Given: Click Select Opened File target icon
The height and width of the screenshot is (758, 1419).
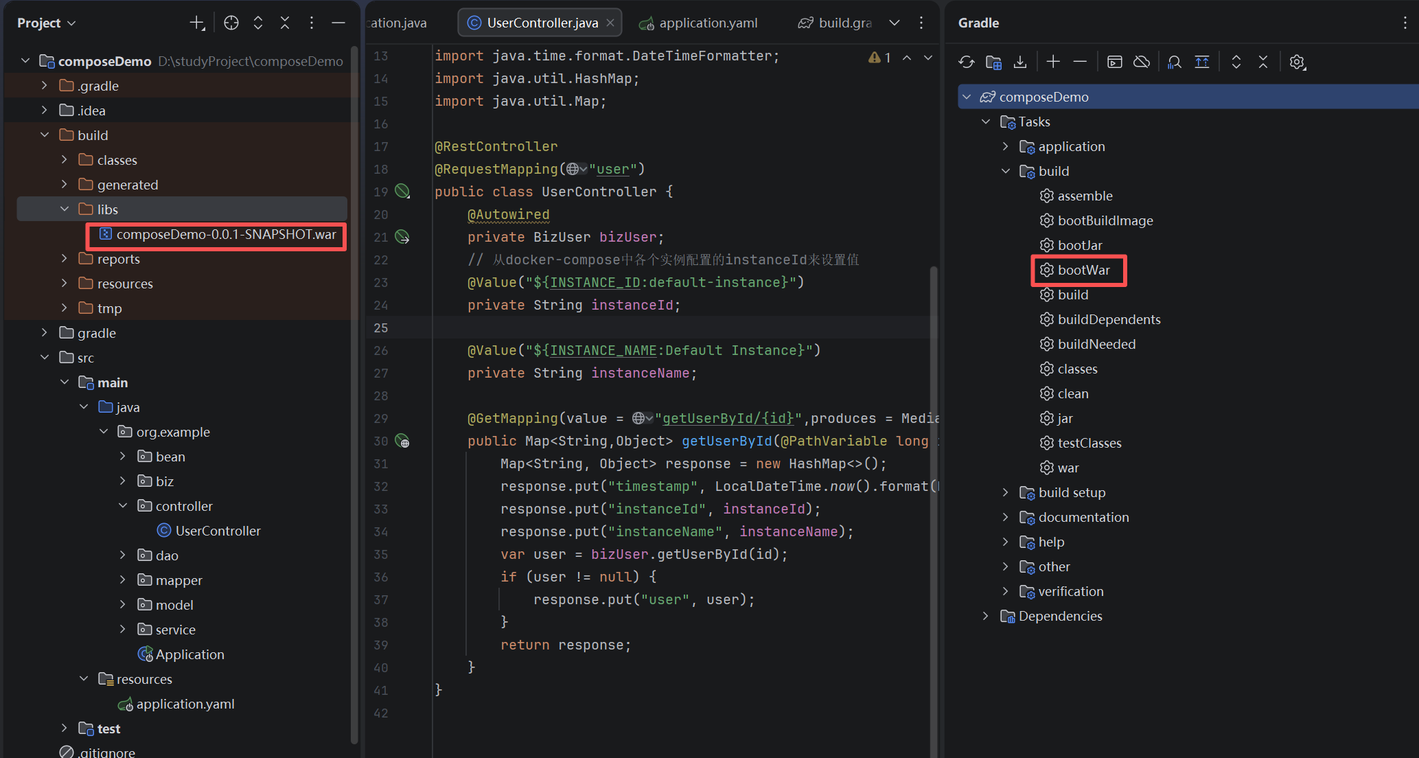Looking at the screenshot, I should (231, 23).
